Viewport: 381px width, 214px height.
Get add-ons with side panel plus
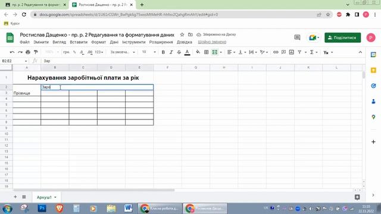click(373, 142)
